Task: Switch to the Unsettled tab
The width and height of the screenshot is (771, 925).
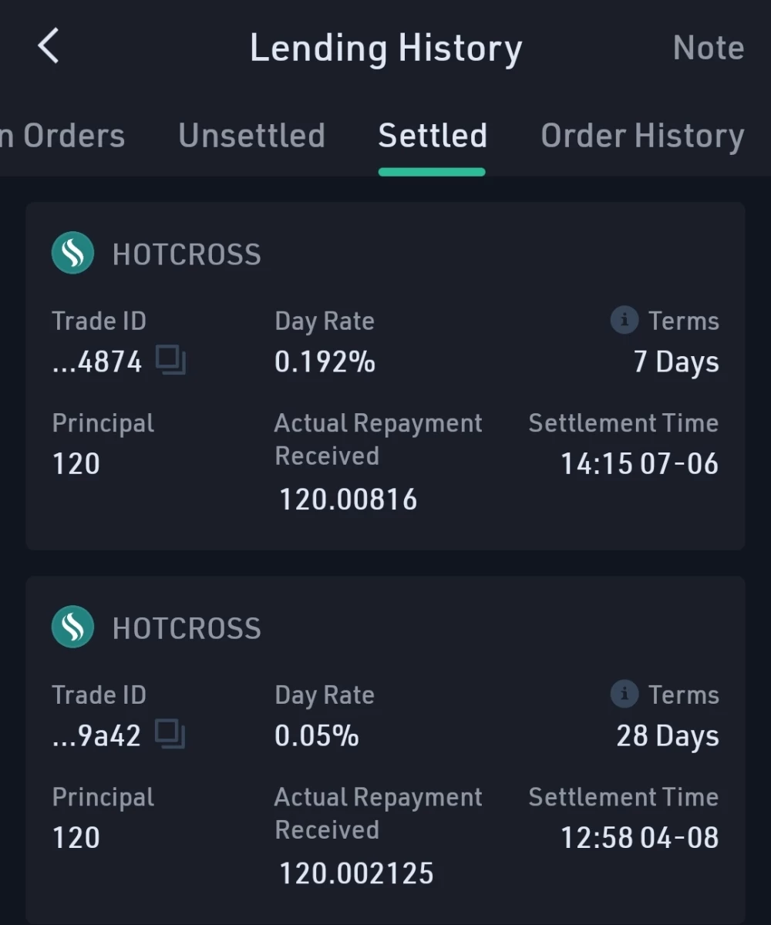Action: pyautogui.click(x=251, y=136)
